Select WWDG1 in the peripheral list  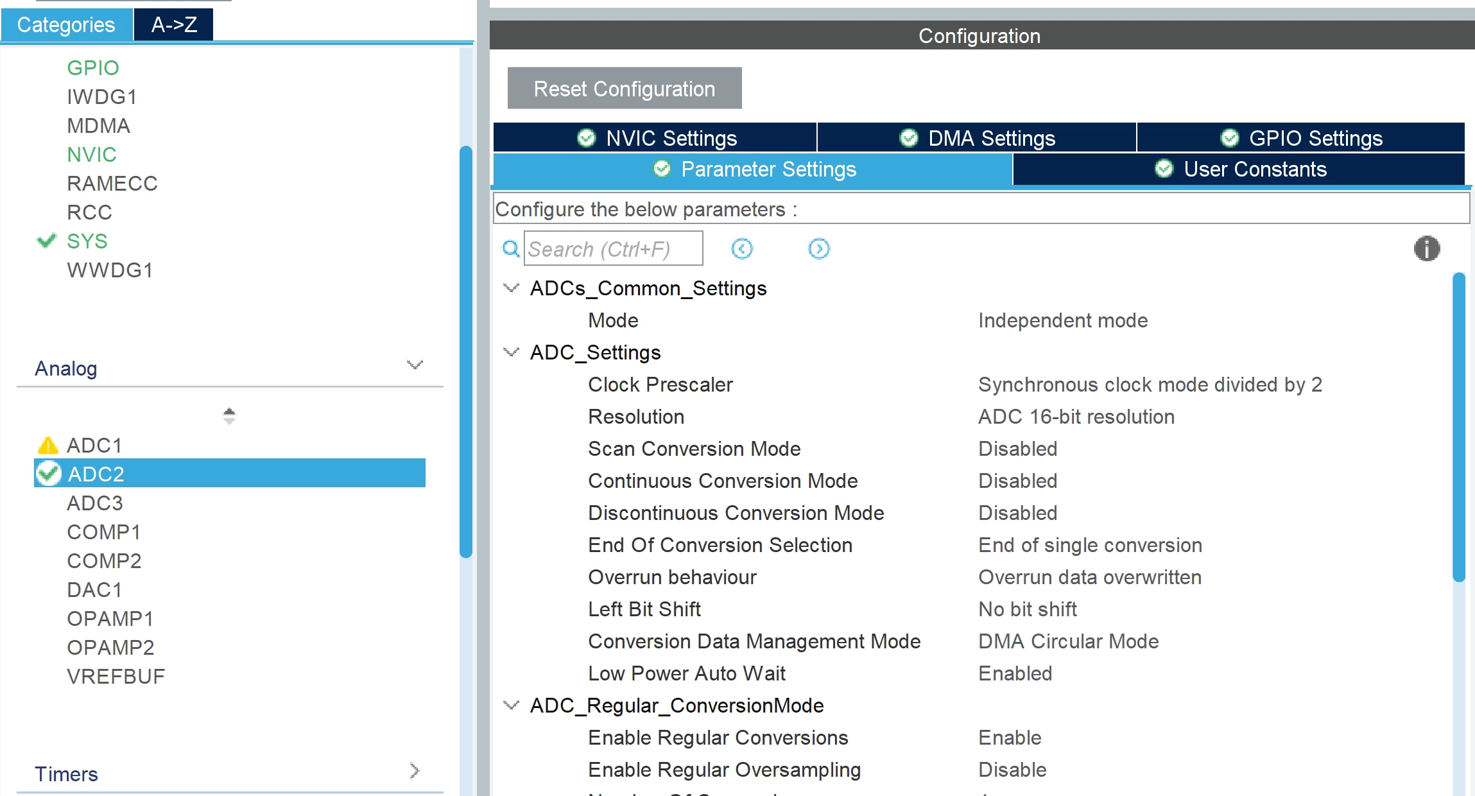(x=110, y=270)
